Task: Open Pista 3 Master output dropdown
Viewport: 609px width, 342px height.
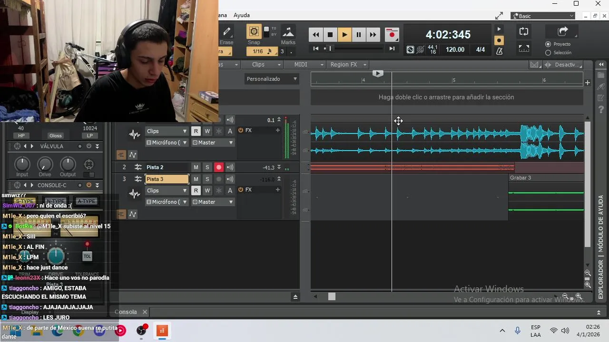Action: (213, 202)
